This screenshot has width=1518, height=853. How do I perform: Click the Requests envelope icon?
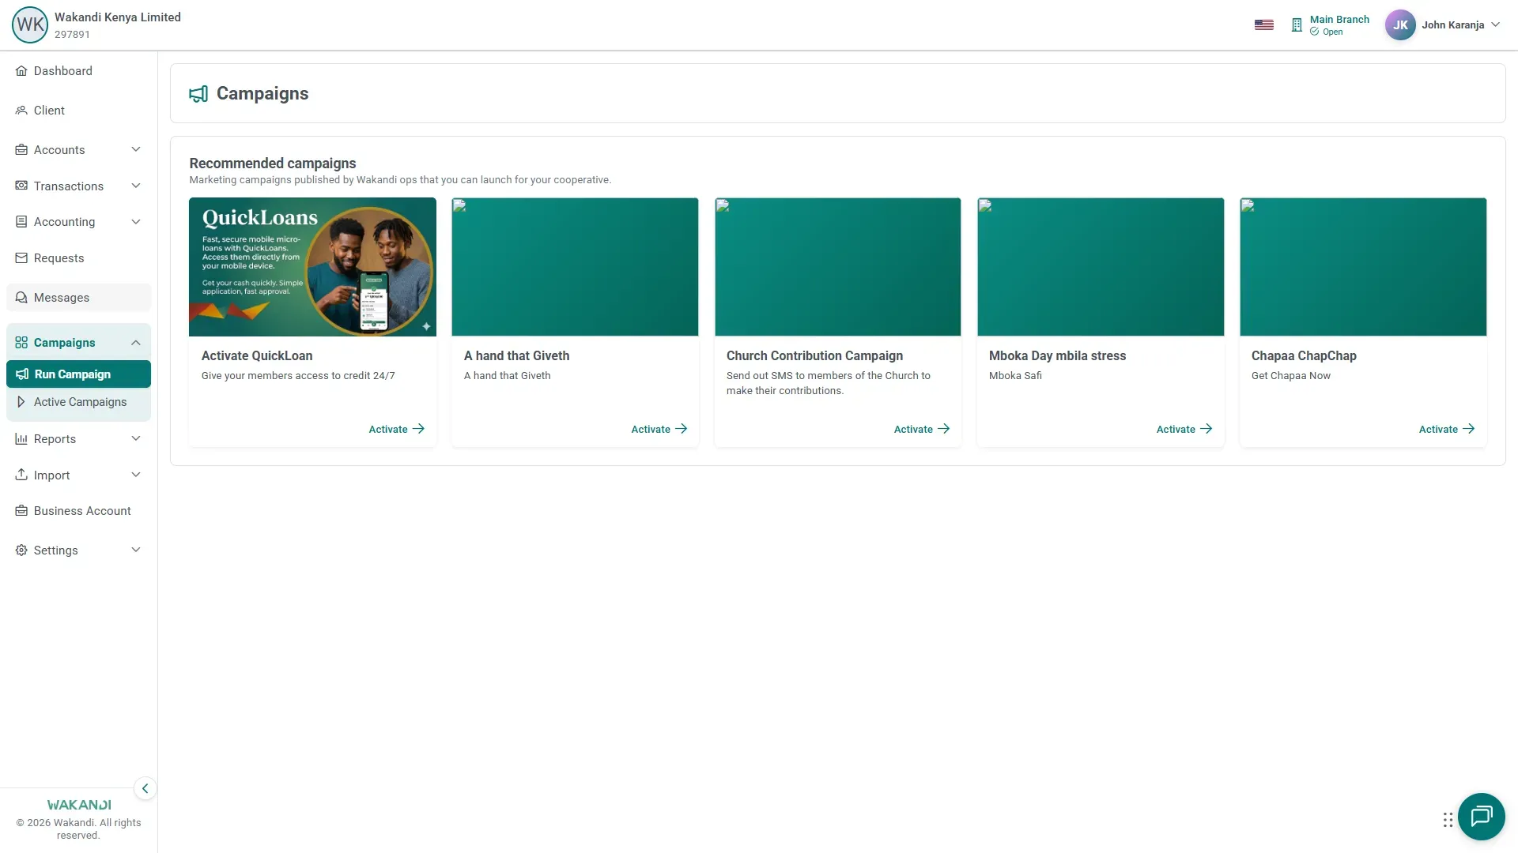coord(21,258)
